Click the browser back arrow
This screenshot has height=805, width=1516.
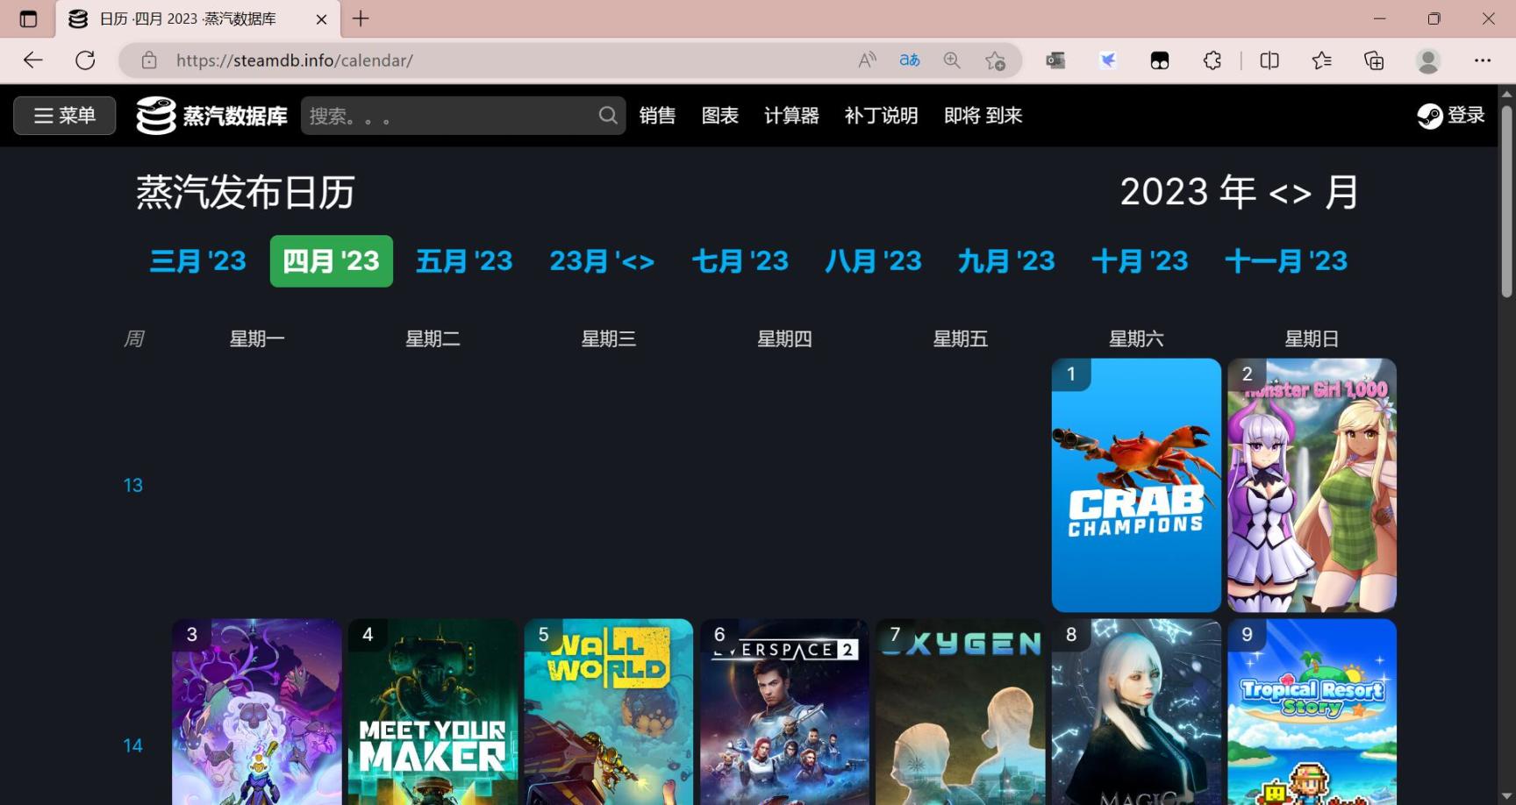[x=33, y=61]
